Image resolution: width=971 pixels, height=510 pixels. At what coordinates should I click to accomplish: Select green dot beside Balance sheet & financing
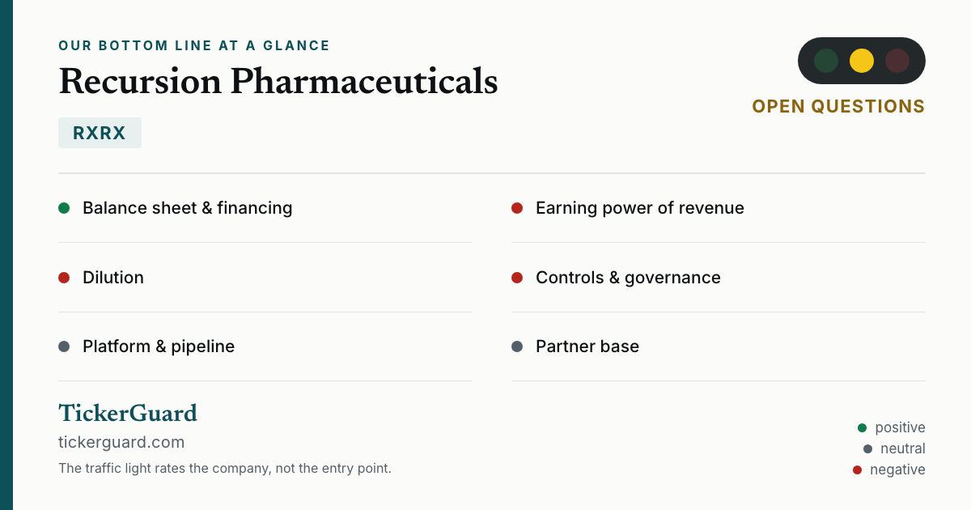click(64, 208)
